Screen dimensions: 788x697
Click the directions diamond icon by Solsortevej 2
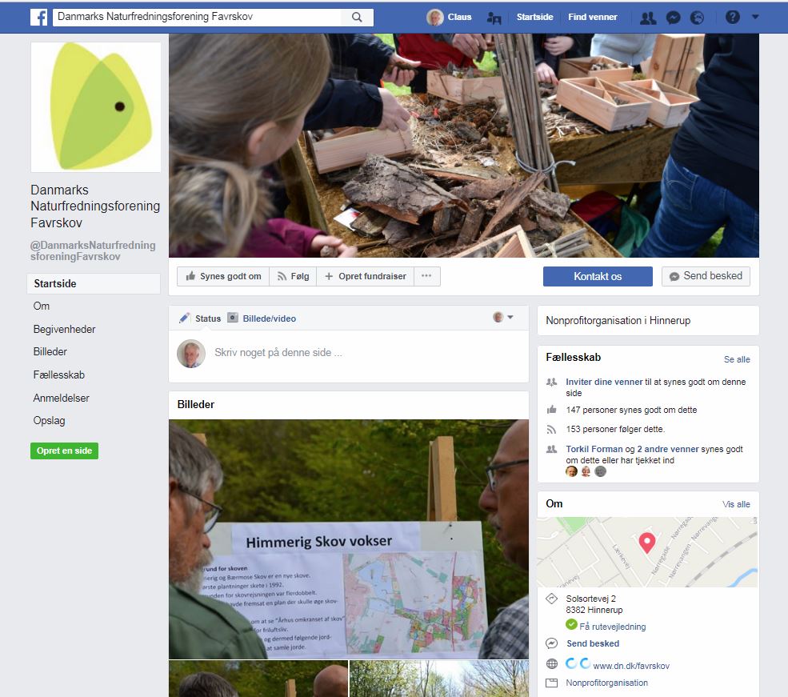point(552,599)
